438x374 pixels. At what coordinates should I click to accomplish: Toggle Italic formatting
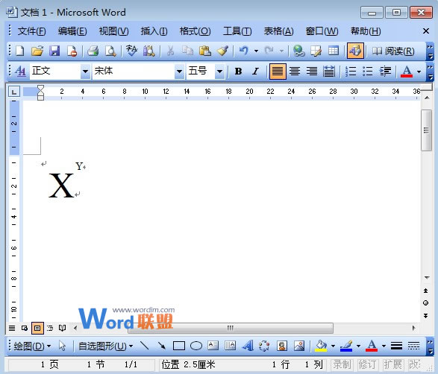[x=255, y=72]
